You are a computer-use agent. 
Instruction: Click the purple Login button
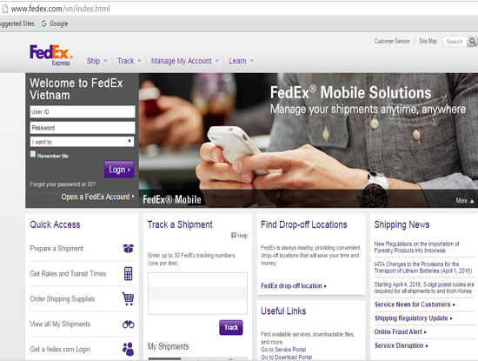tap(119, 170)
